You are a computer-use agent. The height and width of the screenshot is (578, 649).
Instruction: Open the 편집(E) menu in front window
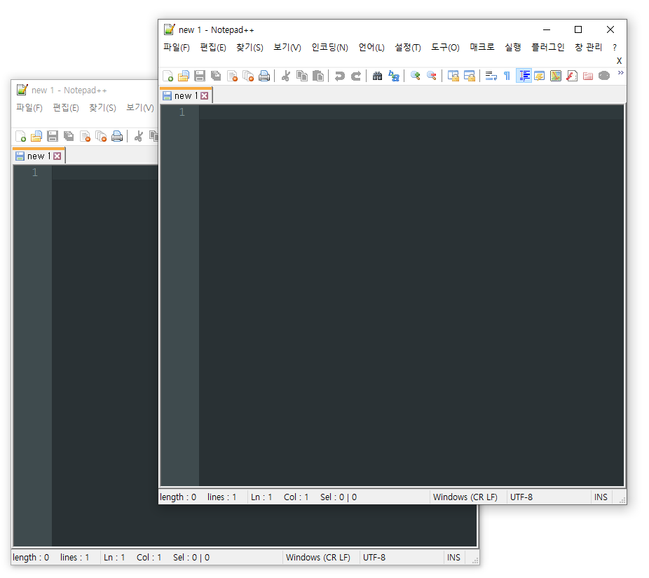(213, 47)
